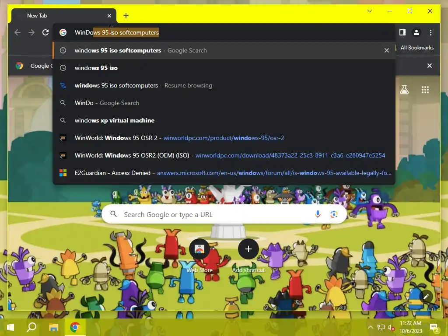The image size is (448, 336).
Task: Click the New Tab tab title
Action: pos(37,16)
